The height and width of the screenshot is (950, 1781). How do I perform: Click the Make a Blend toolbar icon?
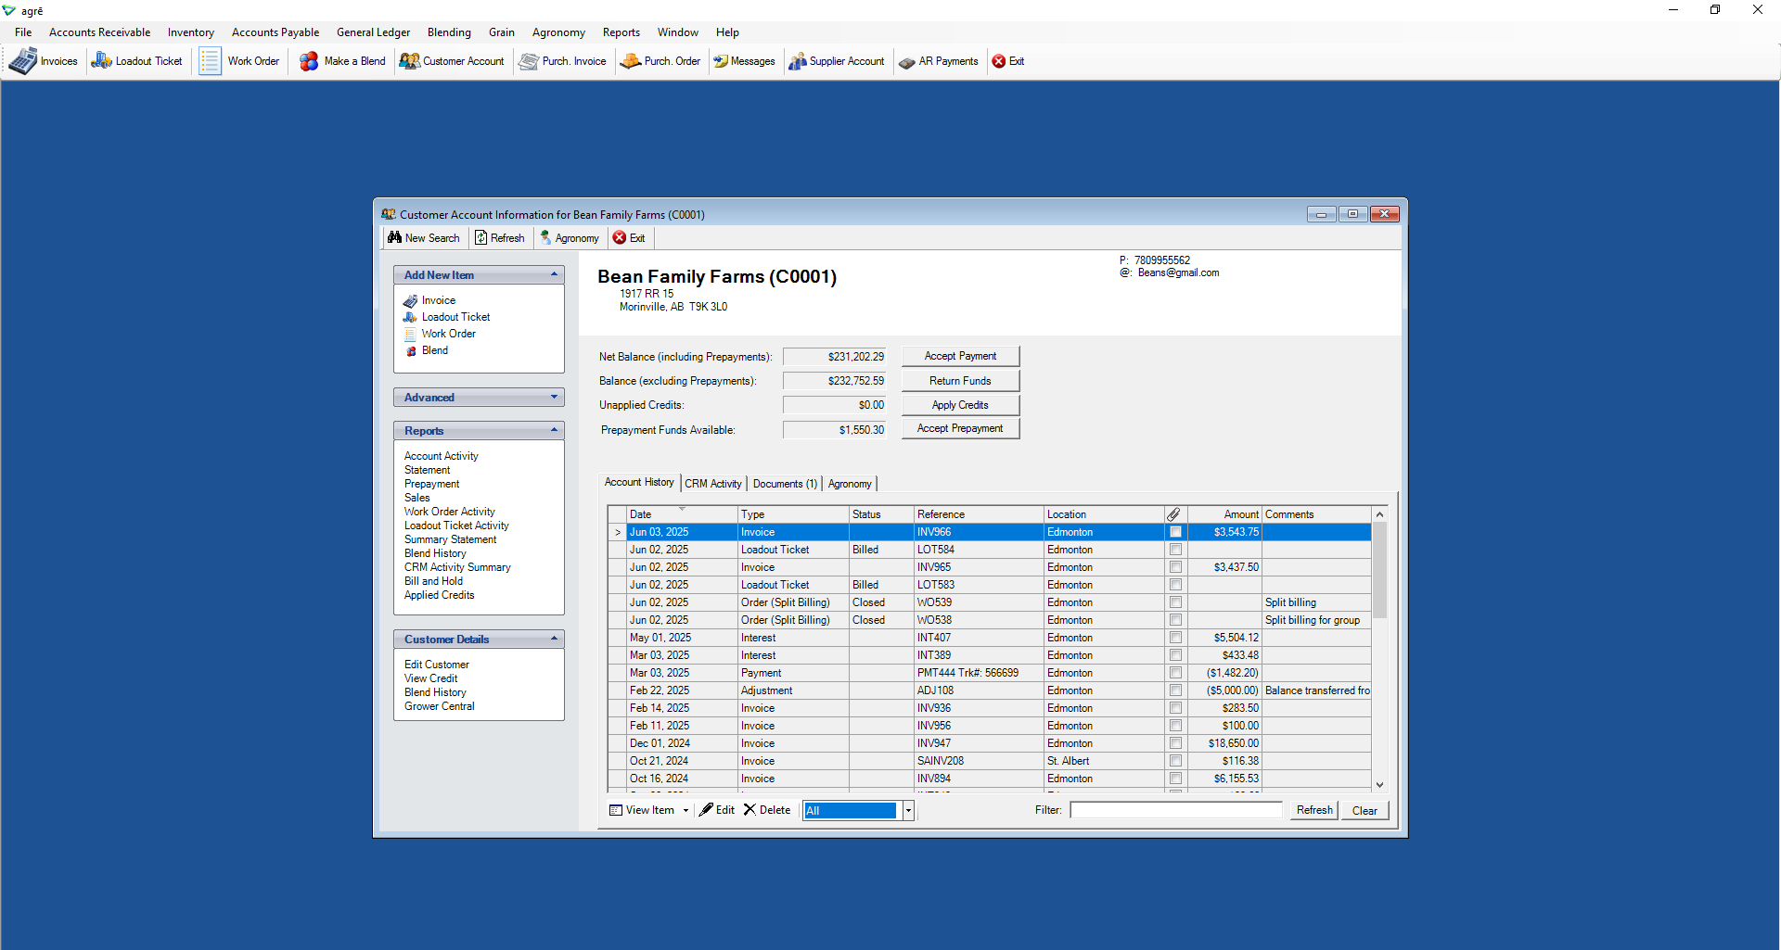point(341,61)
